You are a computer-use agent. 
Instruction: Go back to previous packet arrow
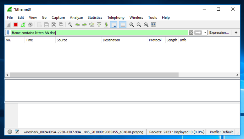coord(77,25)
